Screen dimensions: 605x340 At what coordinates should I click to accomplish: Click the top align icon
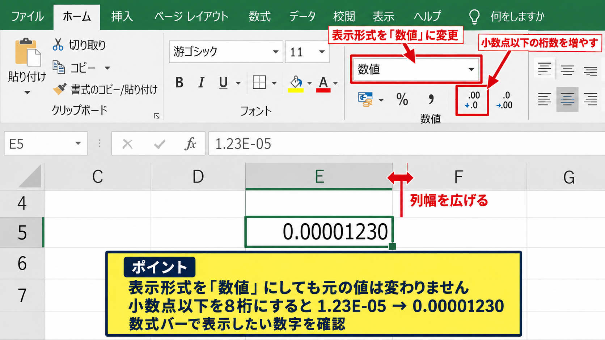[544, 69]
